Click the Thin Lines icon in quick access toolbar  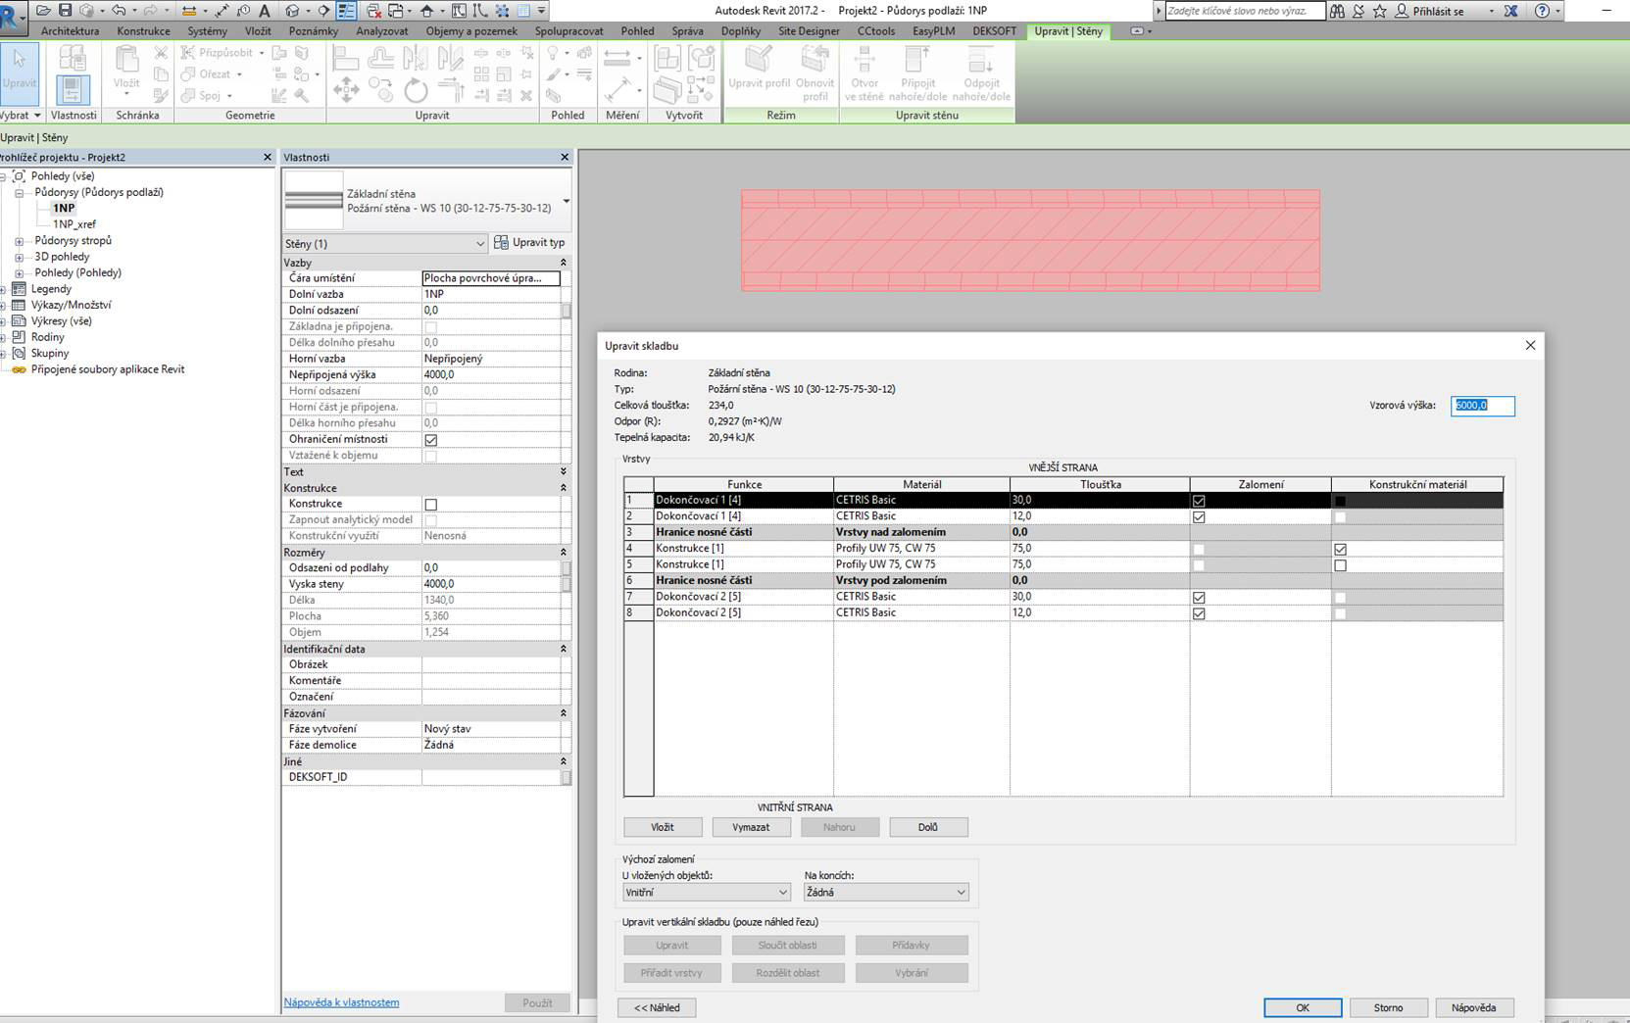click(x=347, y=11)
